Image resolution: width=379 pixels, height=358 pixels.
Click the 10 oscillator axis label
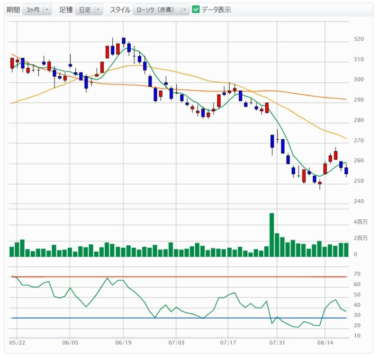[357, 336]
